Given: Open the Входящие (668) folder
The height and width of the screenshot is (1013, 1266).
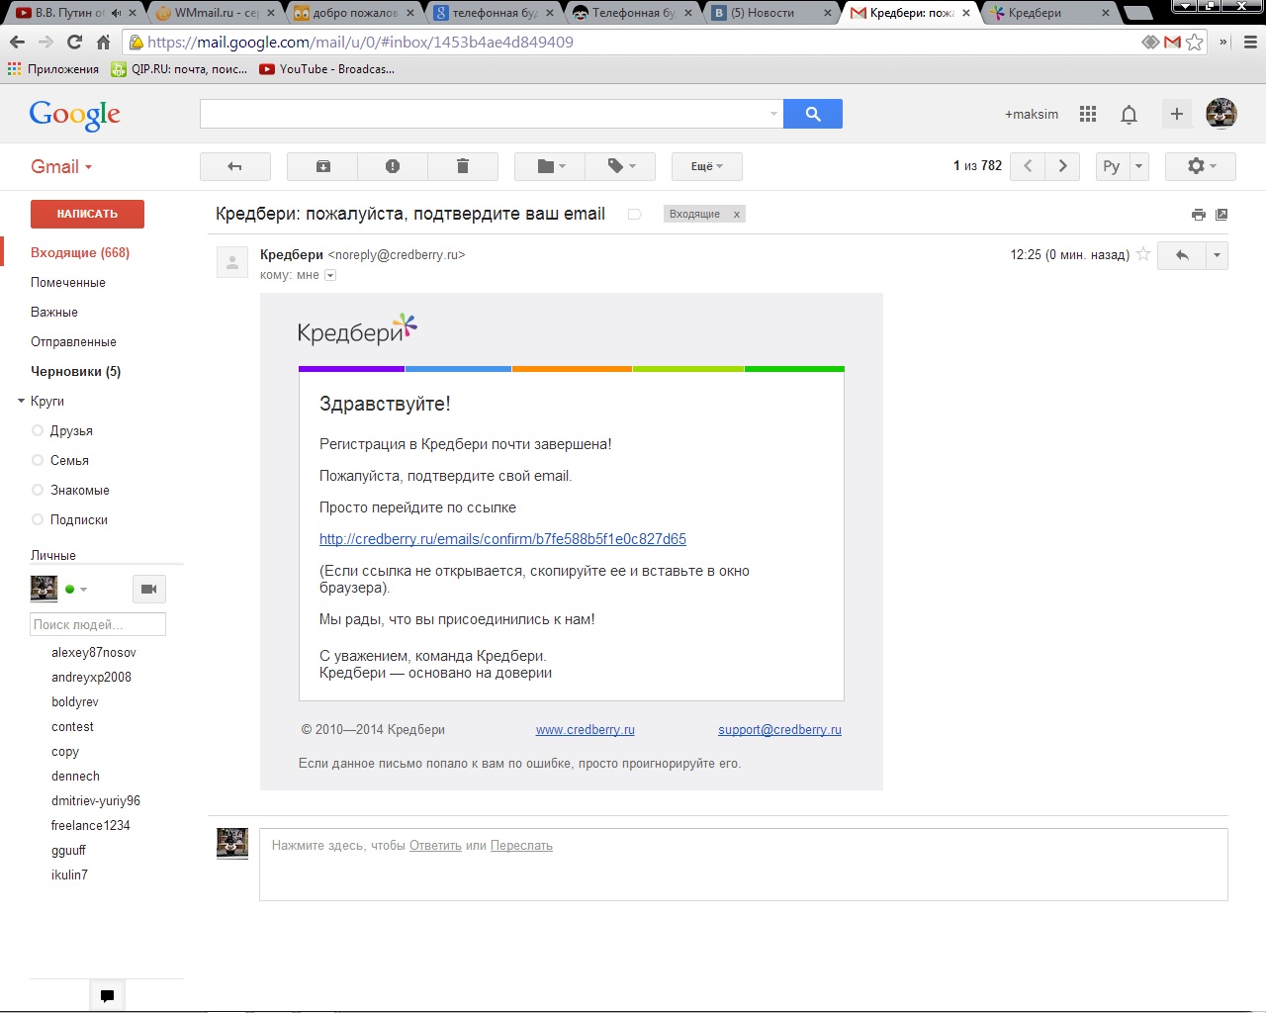Looking at the screenshot, I should (80, 252).
